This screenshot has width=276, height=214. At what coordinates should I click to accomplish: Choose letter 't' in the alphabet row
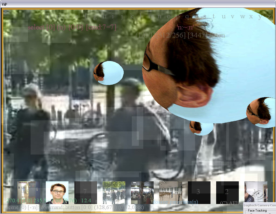click(214, 16)
